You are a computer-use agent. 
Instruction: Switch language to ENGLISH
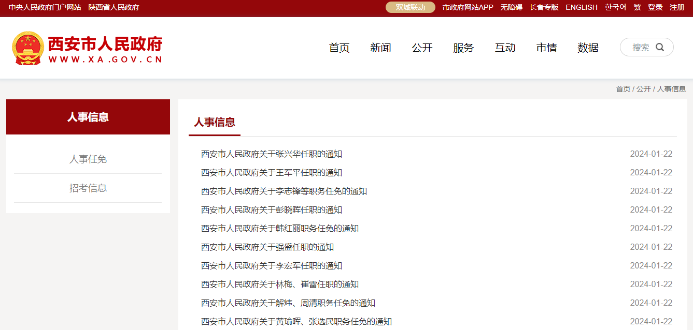click(x=581, y=7)
